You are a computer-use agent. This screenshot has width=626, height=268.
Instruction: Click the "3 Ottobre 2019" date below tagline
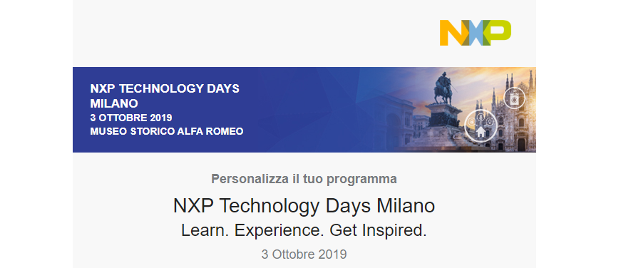point(304,254)
